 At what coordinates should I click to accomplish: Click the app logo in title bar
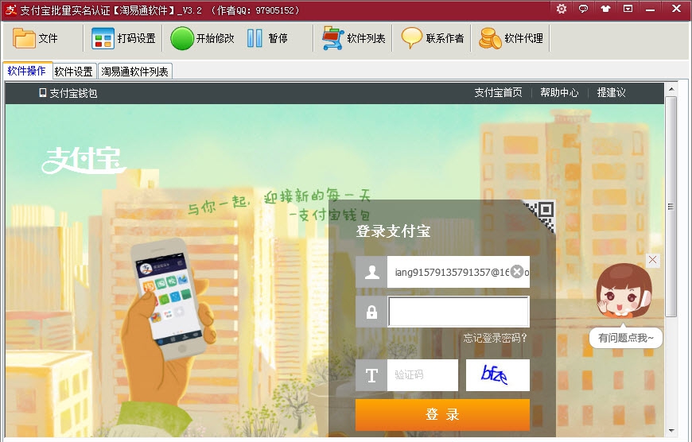point(10,10)
